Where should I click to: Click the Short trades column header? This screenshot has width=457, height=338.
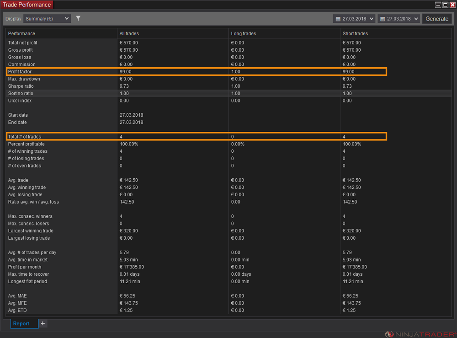pyautogui.click(x=355, y=33)
